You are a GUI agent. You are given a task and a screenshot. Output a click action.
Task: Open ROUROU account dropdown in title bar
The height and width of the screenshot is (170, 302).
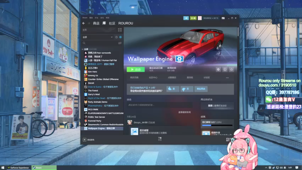(211, 18)
